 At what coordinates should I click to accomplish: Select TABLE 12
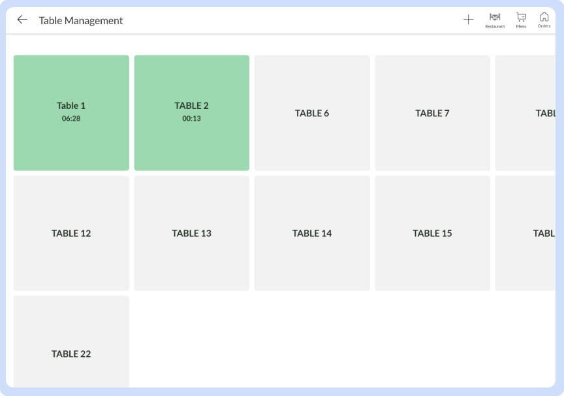(70, 233)
